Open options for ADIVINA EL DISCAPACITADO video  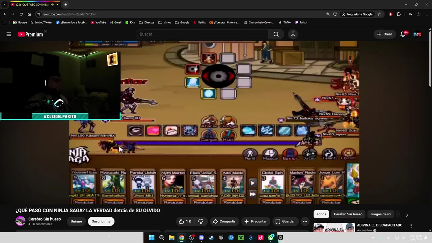tap(411, 225)
